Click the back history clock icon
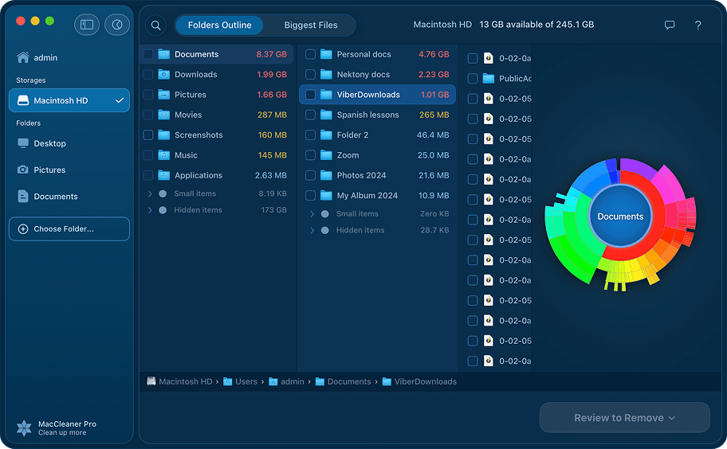Screen dimensions: 727x449 pyautogui.click(x=117, y=25)
